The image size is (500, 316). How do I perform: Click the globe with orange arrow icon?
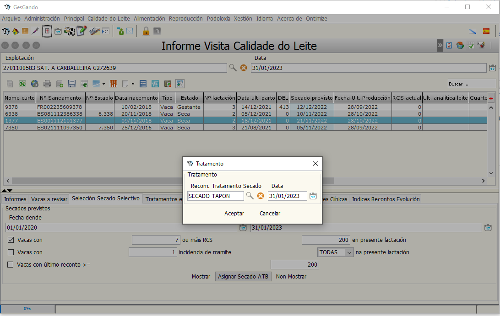coord(460,45)
